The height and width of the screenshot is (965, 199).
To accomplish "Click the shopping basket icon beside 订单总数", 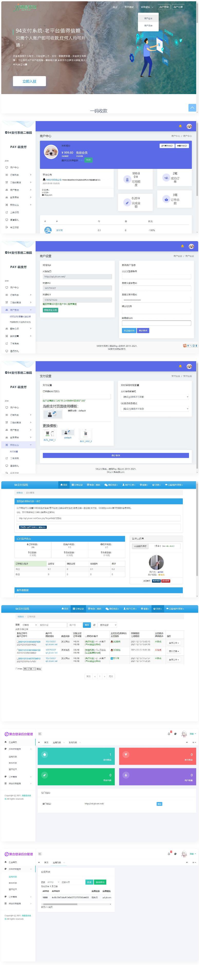I will tap(166, 199).
